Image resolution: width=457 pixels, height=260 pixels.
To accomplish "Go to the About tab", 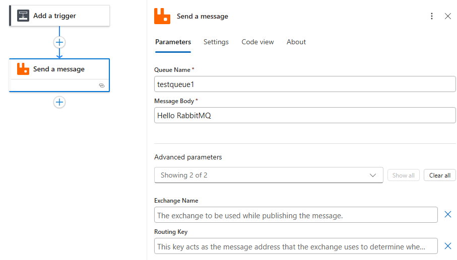I will tap(296, 42).
